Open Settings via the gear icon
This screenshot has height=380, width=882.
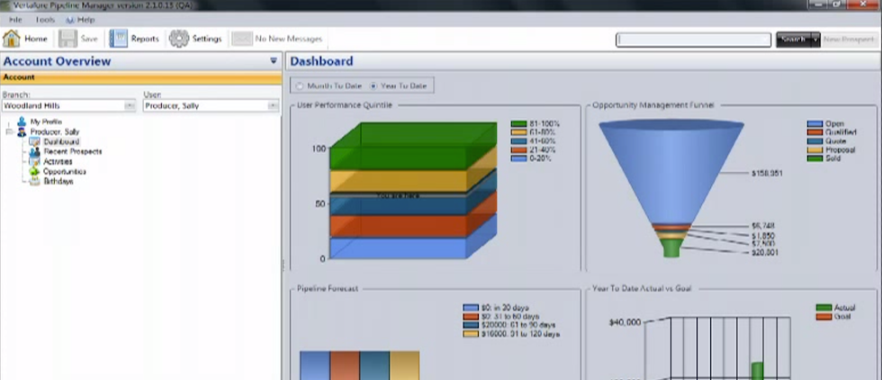pyautogui.click(x=179, y=39)
